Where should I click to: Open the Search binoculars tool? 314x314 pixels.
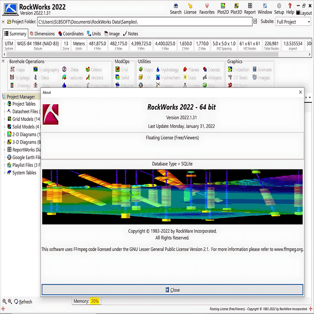[176, 9]
